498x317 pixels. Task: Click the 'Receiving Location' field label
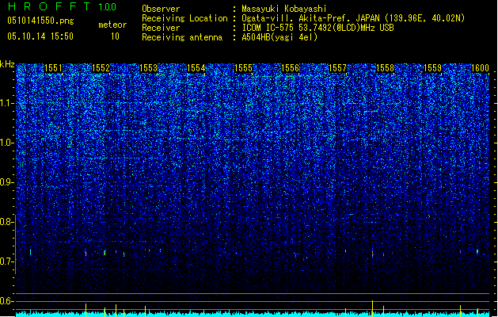click(184, 18)
